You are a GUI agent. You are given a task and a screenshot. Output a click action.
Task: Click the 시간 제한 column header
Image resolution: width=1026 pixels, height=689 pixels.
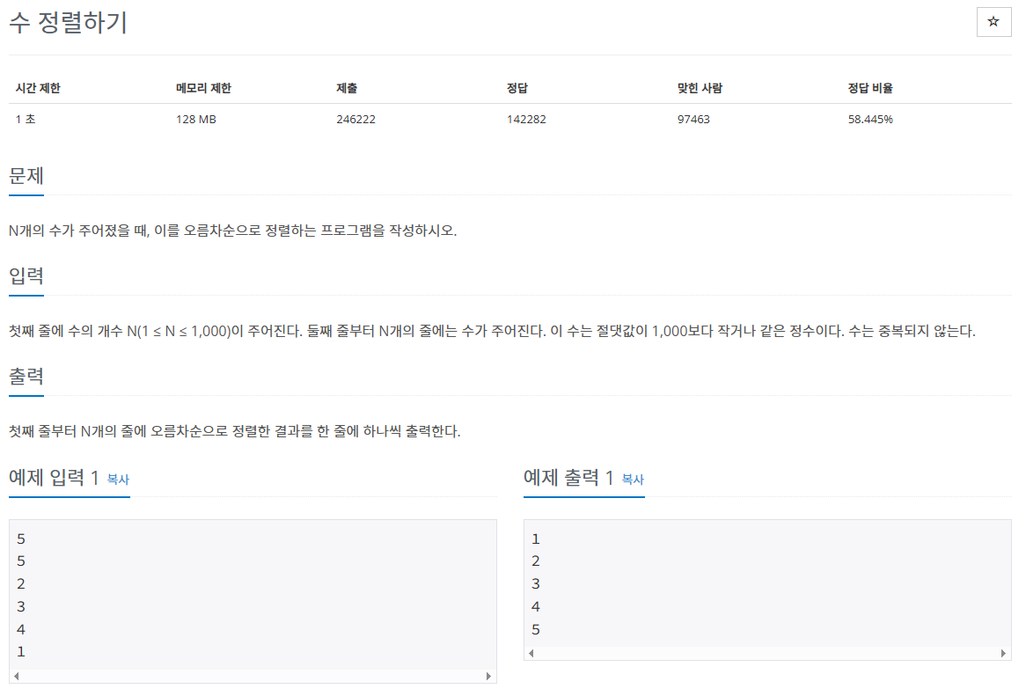click(38, 88)
